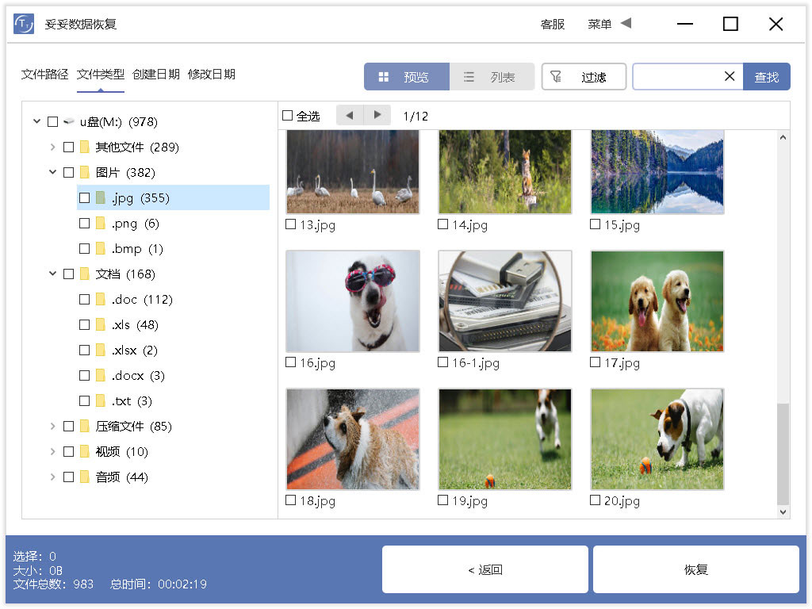Expand the 其他文件 tree node
The image size is (812, 609).
[x=52, y=147]
